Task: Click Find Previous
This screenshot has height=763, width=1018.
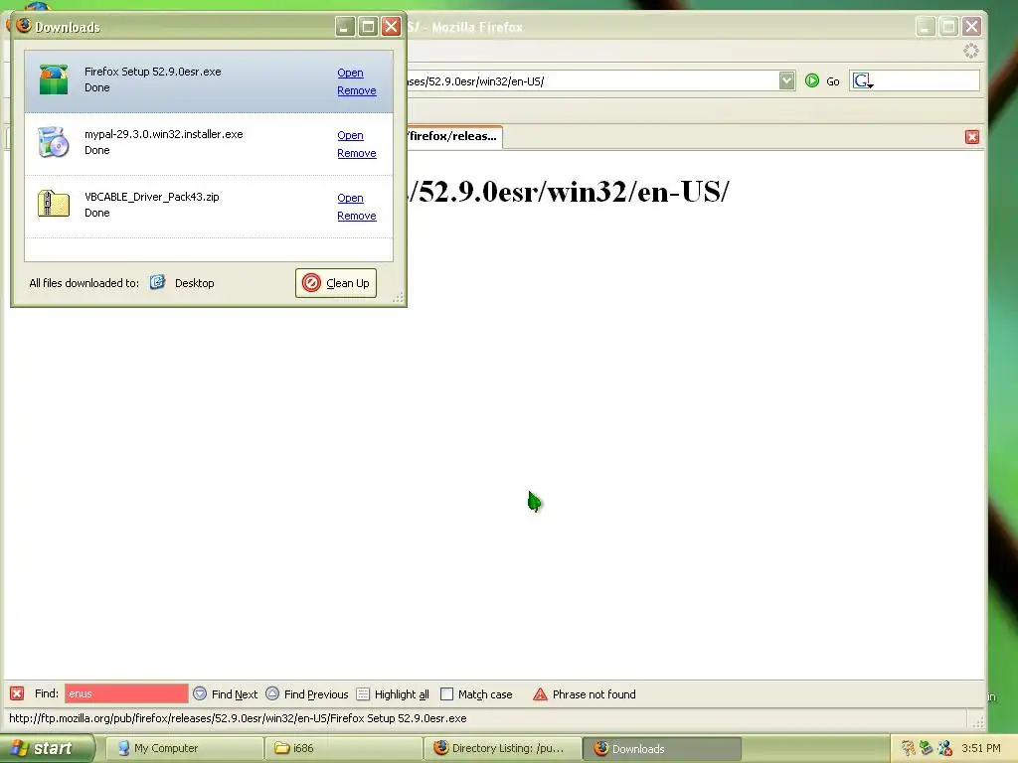Action: [307, 694]
